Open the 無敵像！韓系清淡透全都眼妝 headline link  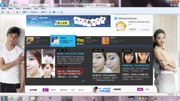click(71, 54)
